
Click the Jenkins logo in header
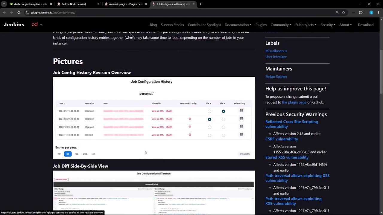(x=14, y=25)
